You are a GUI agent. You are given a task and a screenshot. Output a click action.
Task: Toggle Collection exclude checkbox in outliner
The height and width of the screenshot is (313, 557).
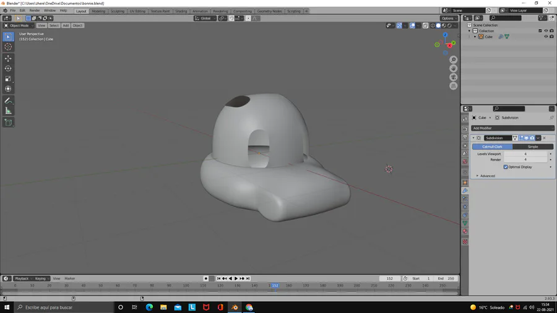[540, 31]
